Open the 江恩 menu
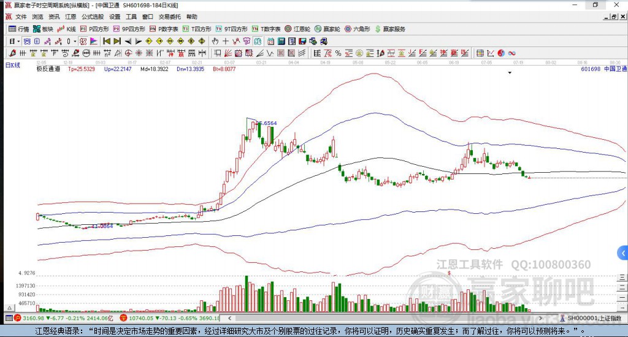 coord(71,17)
